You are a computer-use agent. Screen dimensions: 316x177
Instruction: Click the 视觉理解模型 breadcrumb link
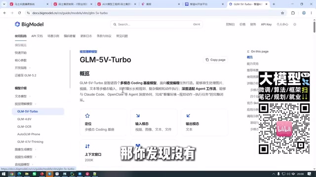pos(88,52)
